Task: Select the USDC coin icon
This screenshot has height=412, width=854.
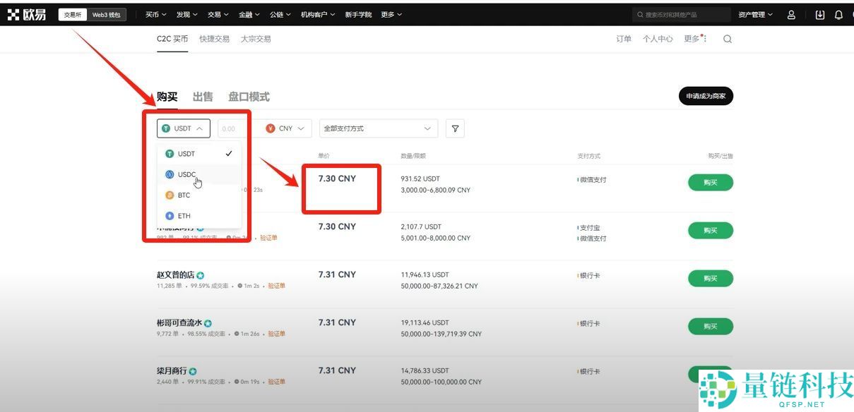Action: tap(170, 174)
